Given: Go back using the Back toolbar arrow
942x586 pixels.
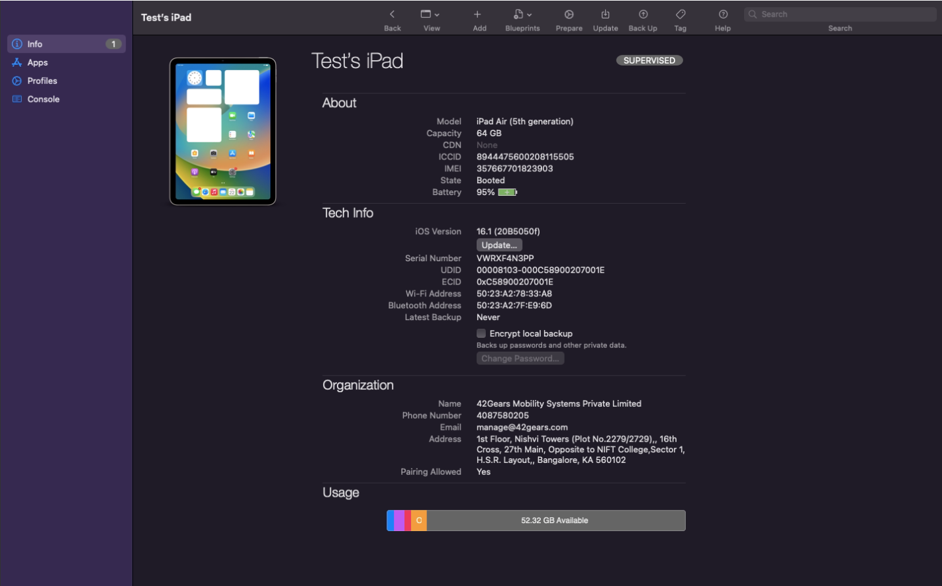Looking at the screenshot, I should point(392,15).
